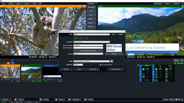184x103 pixels.
Task: Play the Koala input
Action: 19,79
